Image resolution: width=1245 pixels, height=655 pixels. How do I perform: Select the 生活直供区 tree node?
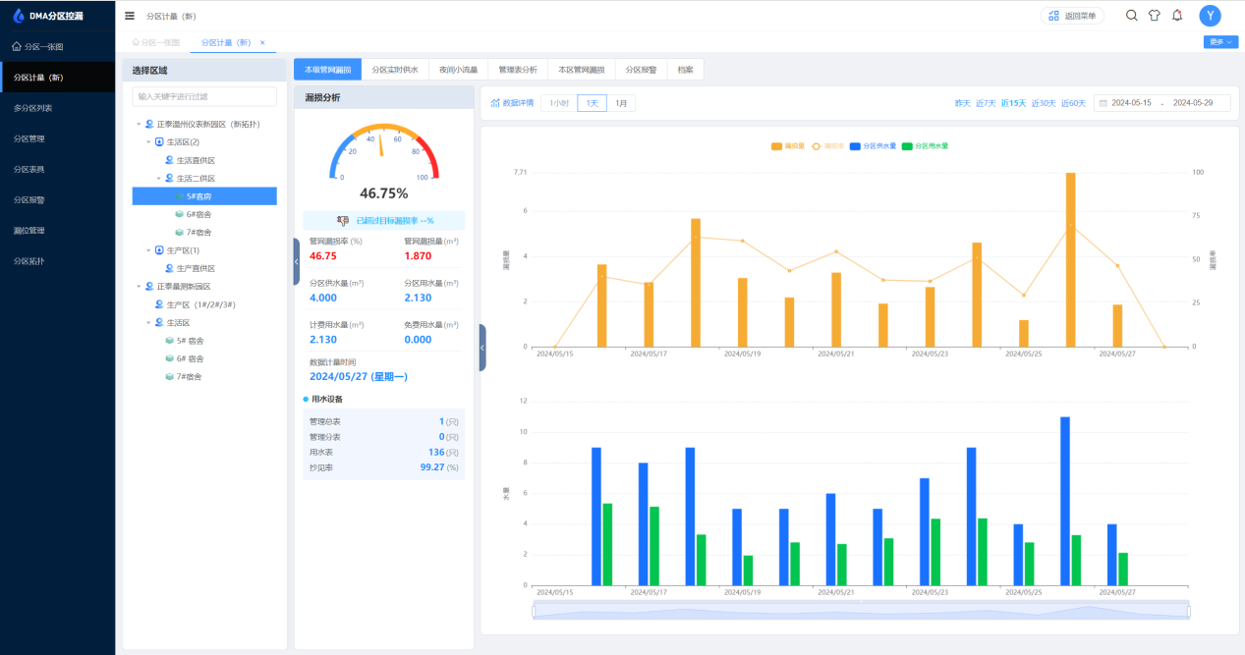point(204,160)
